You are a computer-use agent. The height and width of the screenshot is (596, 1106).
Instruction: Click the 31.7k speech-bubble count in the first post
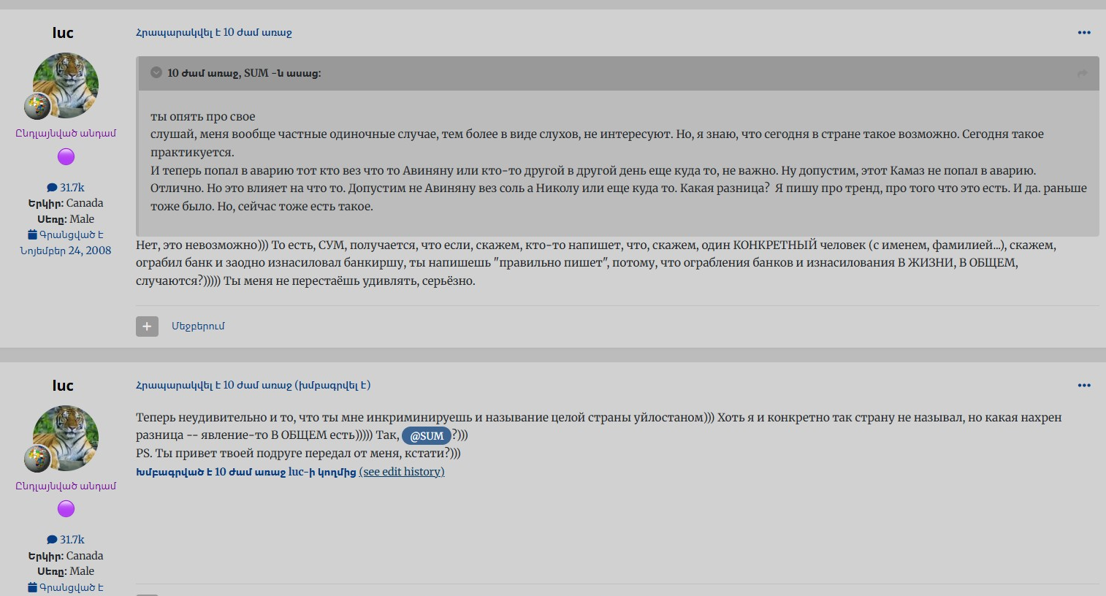(66, 188)
